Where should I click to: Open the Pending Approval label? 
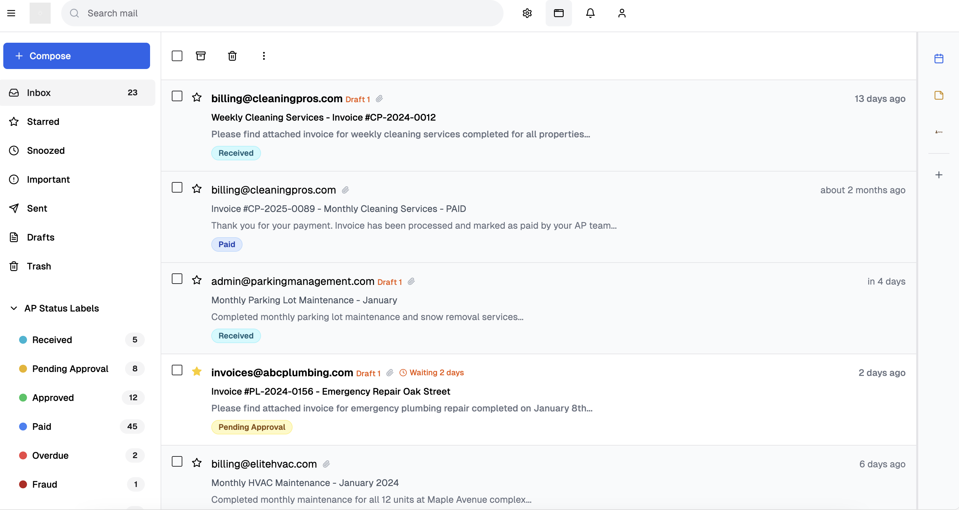(70, 369)
